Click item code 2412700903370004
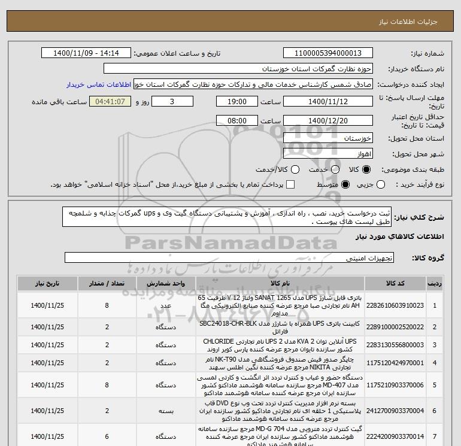 click(x=395, y=411)
